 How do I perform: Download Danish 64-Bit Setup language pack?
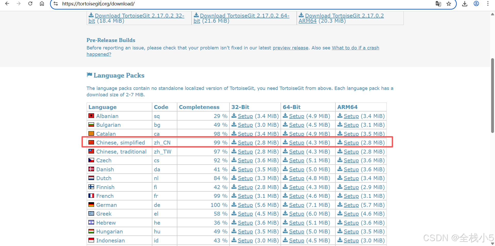coord(296,169)
